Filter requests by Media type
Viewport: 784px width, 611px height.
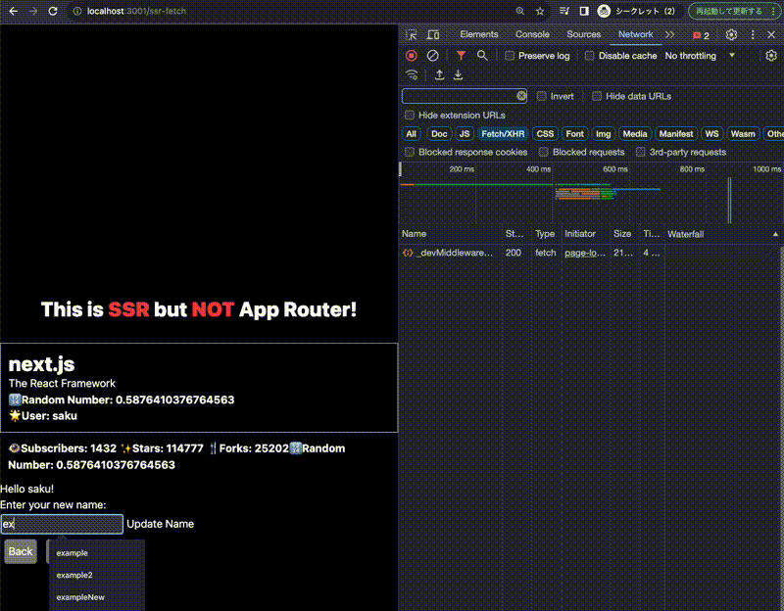(635, 134)
